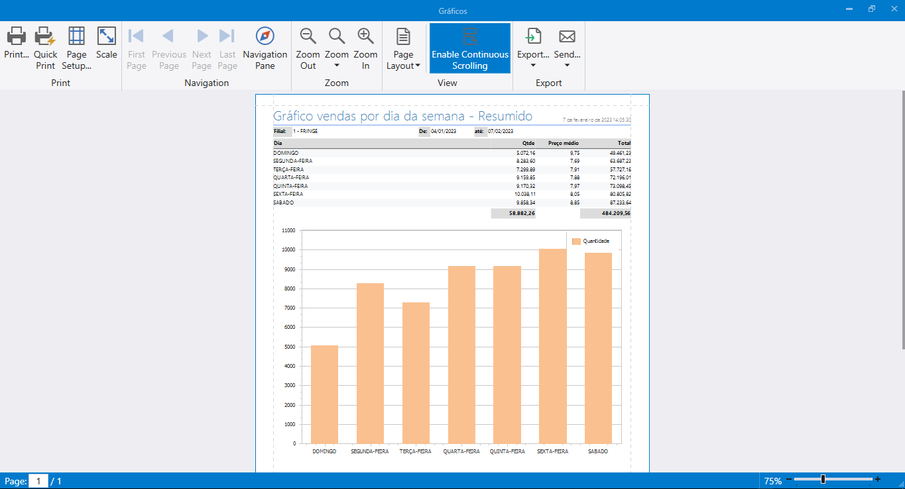
Task: Open the Send options dropdown
Action: [567, 66]
